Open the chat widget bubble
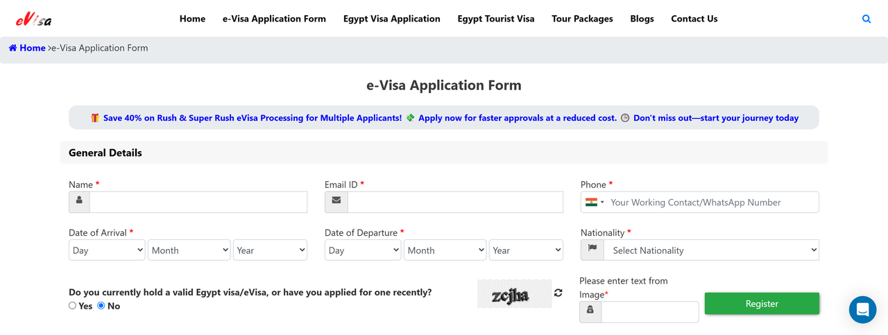Screen dimensions: 888x335 pyautogui.click(x=862, y=309)
